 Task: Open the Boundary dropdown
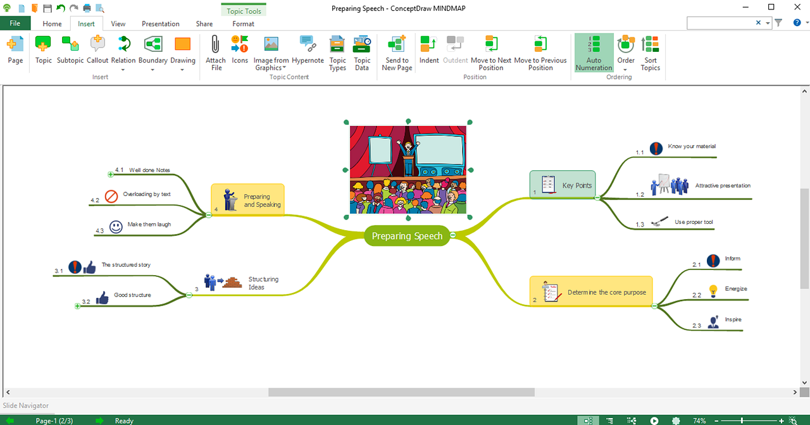(x=153, y=70)
